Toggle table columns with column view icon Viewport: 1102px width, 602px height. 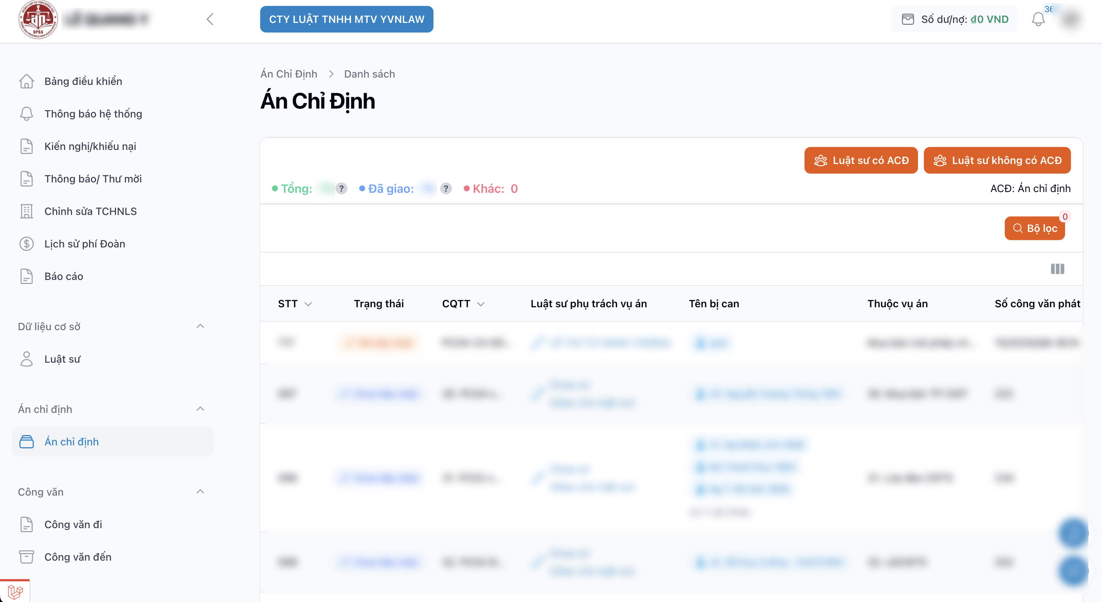1057,269
